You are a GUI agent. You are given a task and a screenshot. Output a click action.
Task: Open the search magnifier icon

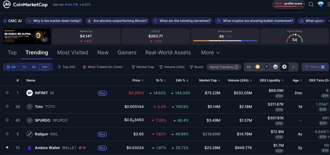coord(311,4)
